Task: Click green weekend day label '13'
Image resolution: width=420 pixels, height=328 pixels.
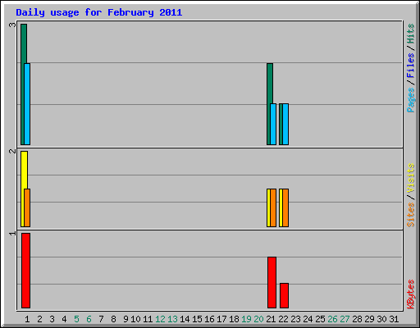Action: (x=172, y=319)
